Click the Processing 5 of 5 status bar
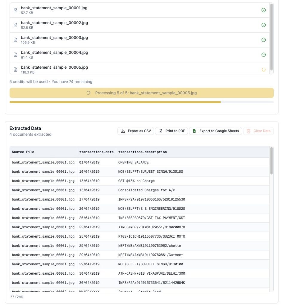This screenshot has width=283, height=306. [142, 93]
